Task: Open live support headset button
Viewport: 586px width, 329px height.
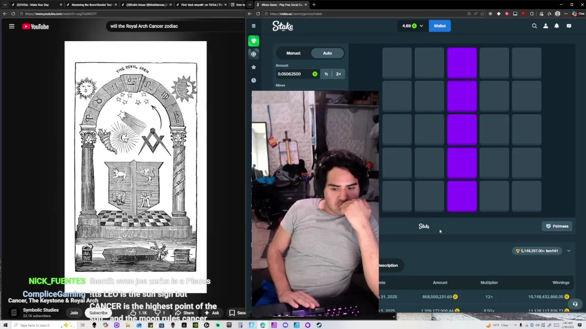Action: pyautogui.click(x=575, y=304)
